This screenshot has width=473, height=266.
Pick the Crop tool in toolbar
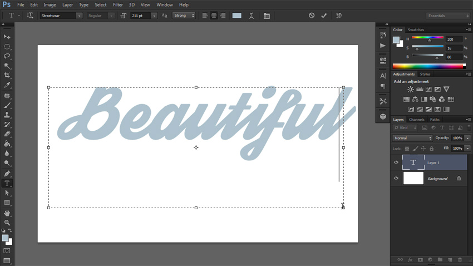pyautogui.click(x=7, y=76)
